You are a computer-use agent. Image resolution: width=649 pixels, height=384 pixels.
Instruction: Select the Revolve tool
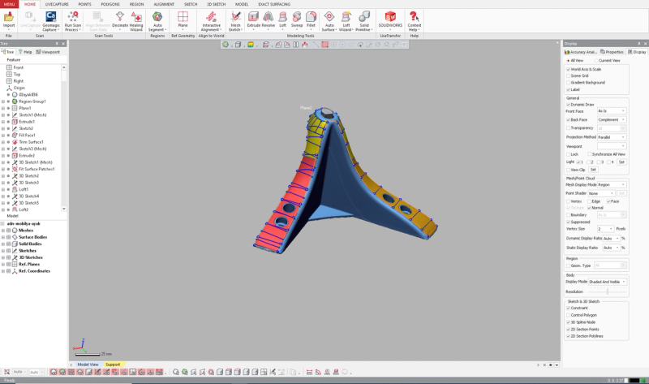coord(269,19)
